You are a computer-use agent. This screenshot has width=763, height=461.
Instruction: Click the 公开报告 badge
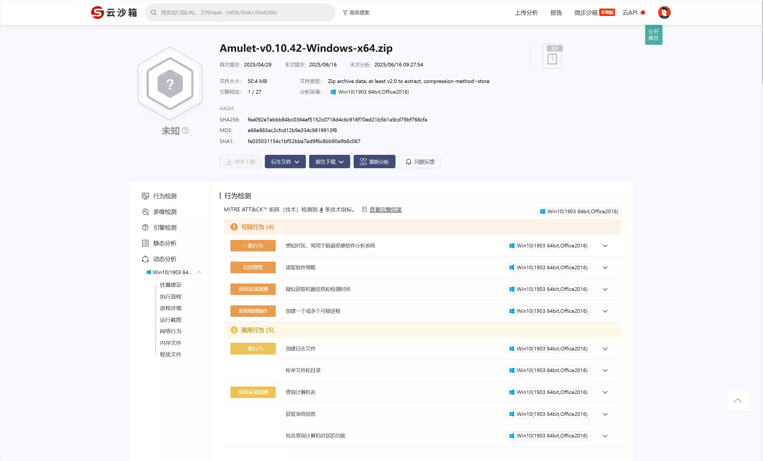[654, 35]
